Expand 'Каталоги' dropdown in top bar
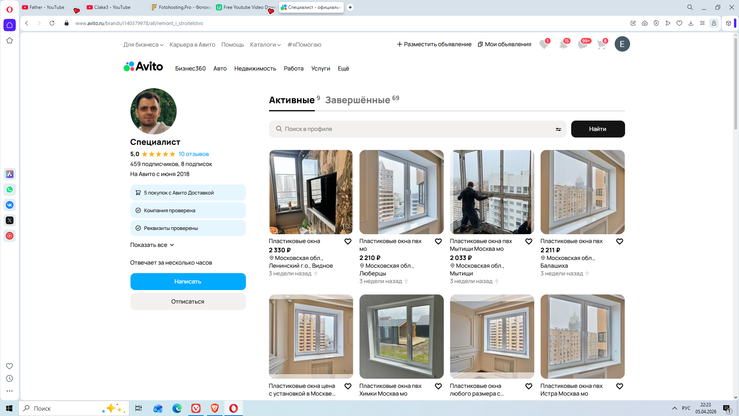The height and width of the screenshot is (416, 739). point(265,45)
